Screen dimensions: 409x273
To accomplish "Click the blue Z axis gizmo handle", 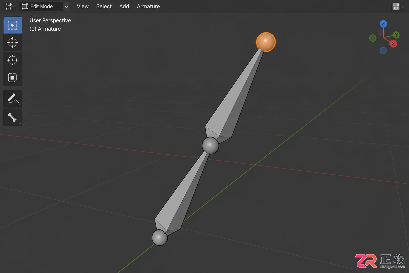I will tap(383, 24).
